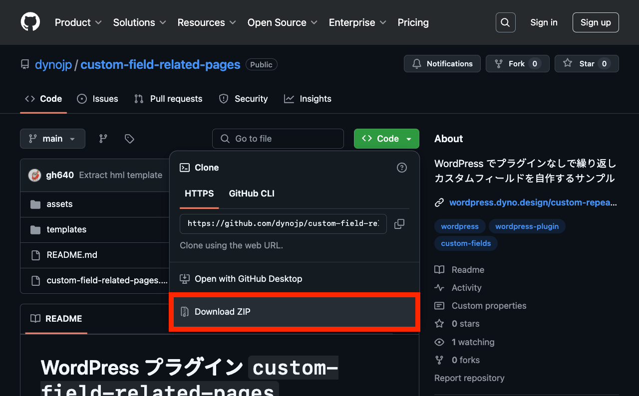Switch to the README tab below files
Image resolution: width=639 pixels, height=396 pixels.
56,318
